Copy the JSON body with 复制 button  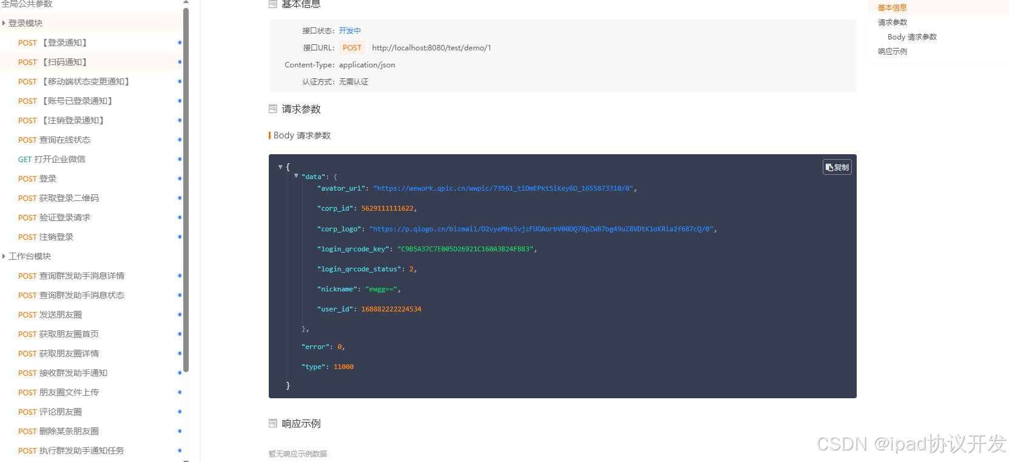[x=837, y=167]
